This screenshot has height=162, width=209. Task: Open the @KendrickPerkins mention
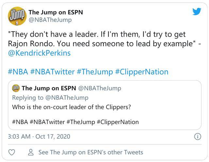tap(39, 53)
